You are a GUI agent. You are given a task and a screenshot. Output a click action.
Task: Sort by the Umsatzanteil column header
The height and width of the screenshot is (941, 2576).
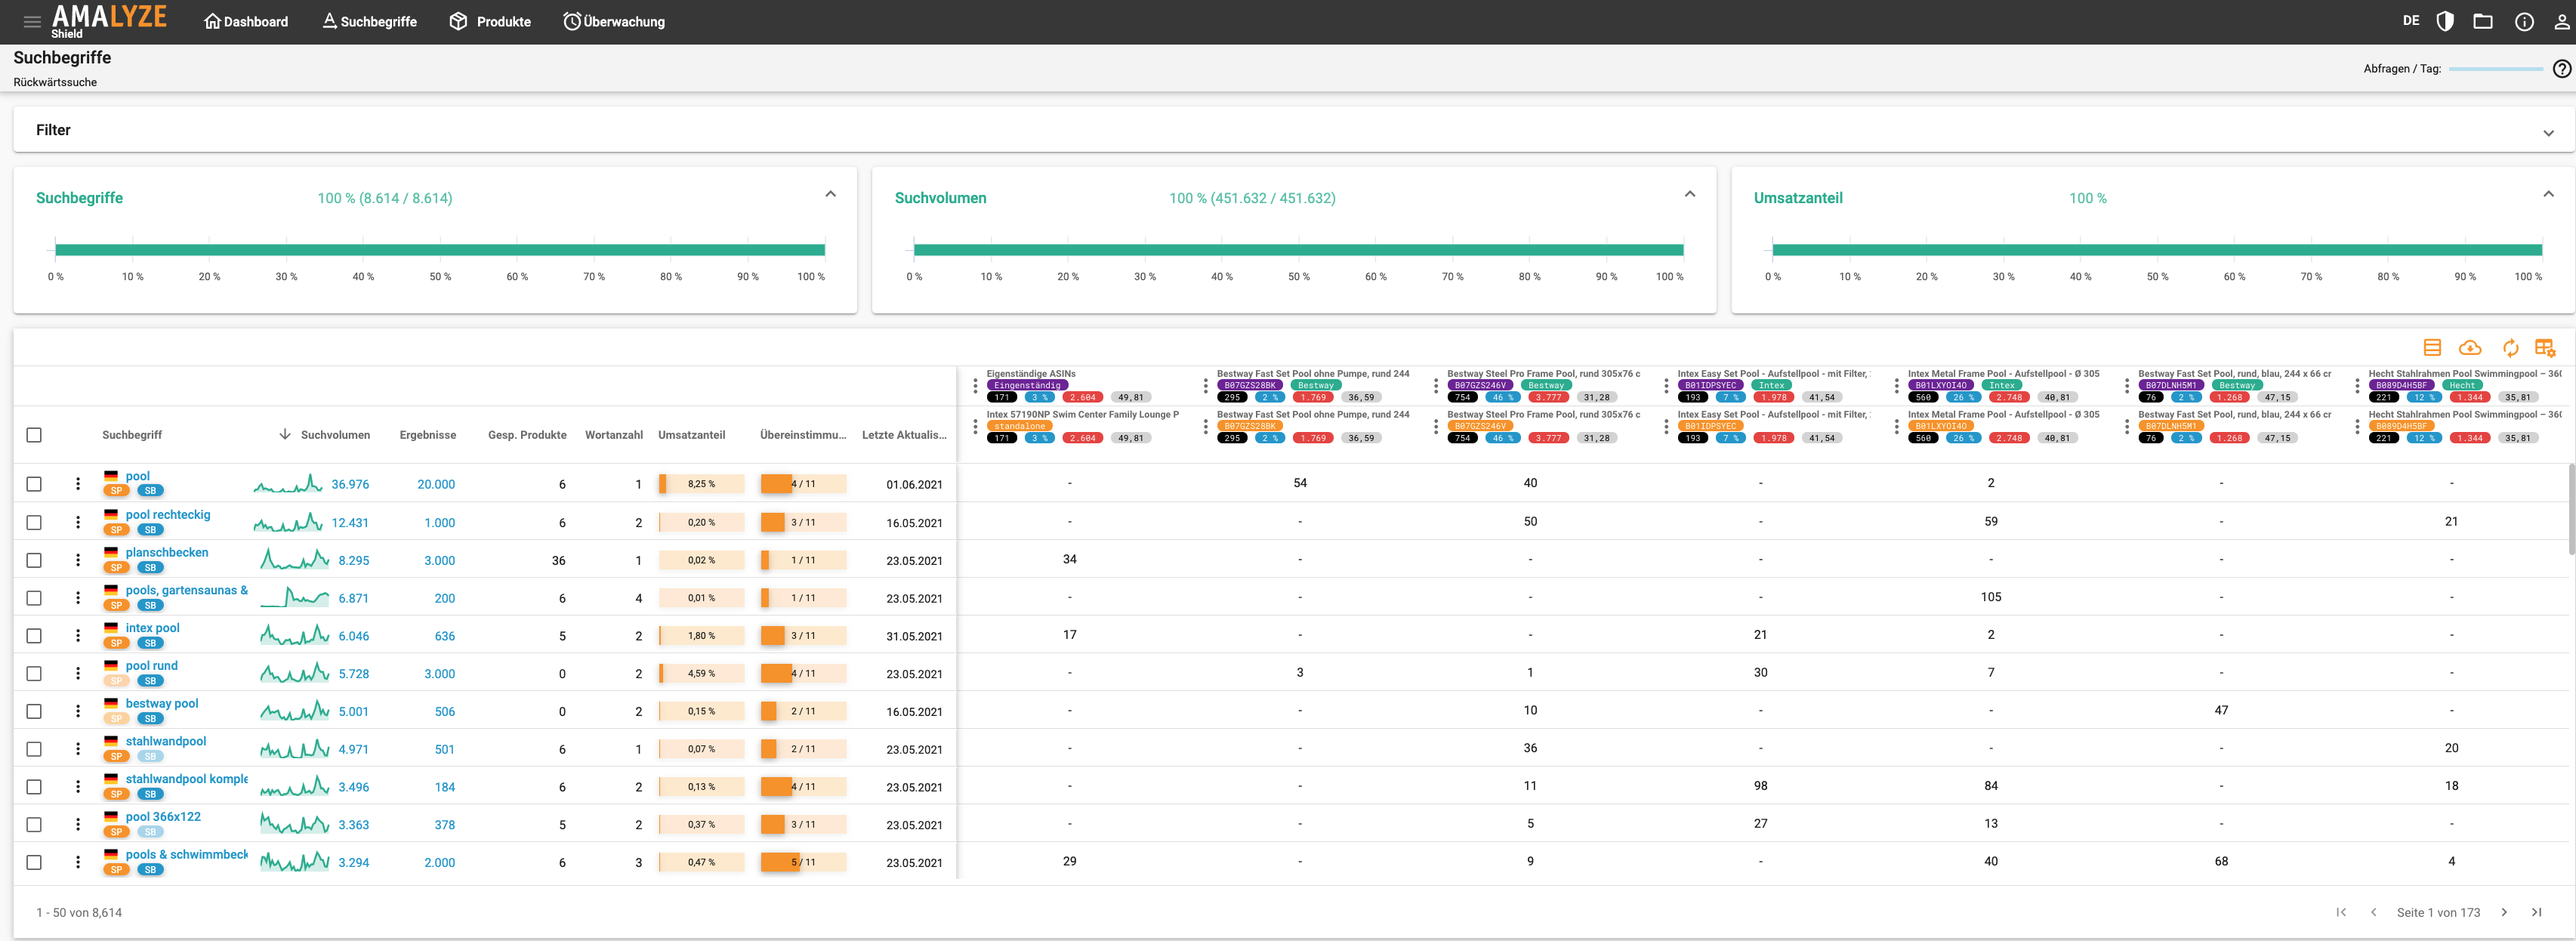pyautogui.click(x=691, y=435)
